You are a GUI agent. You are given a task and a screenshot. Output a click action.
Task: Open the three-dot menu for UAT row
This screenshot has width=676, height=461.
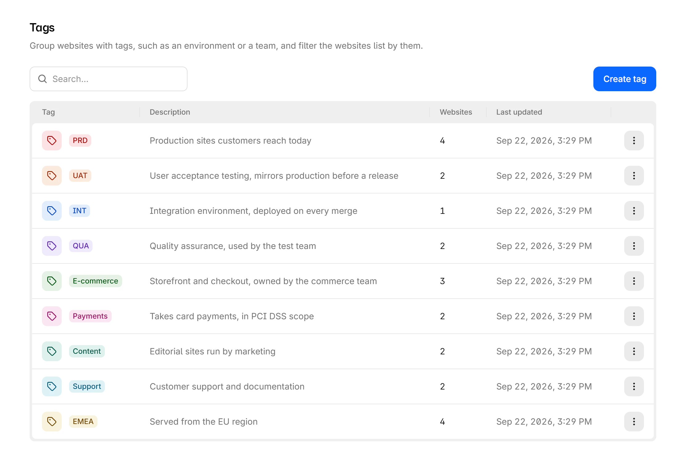(634, 176)
